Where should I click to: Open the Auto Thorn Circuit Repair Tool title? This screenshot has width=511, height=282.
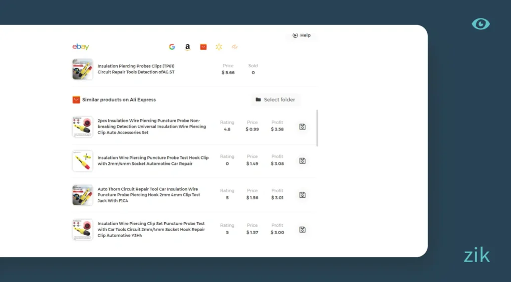[149, 195]
